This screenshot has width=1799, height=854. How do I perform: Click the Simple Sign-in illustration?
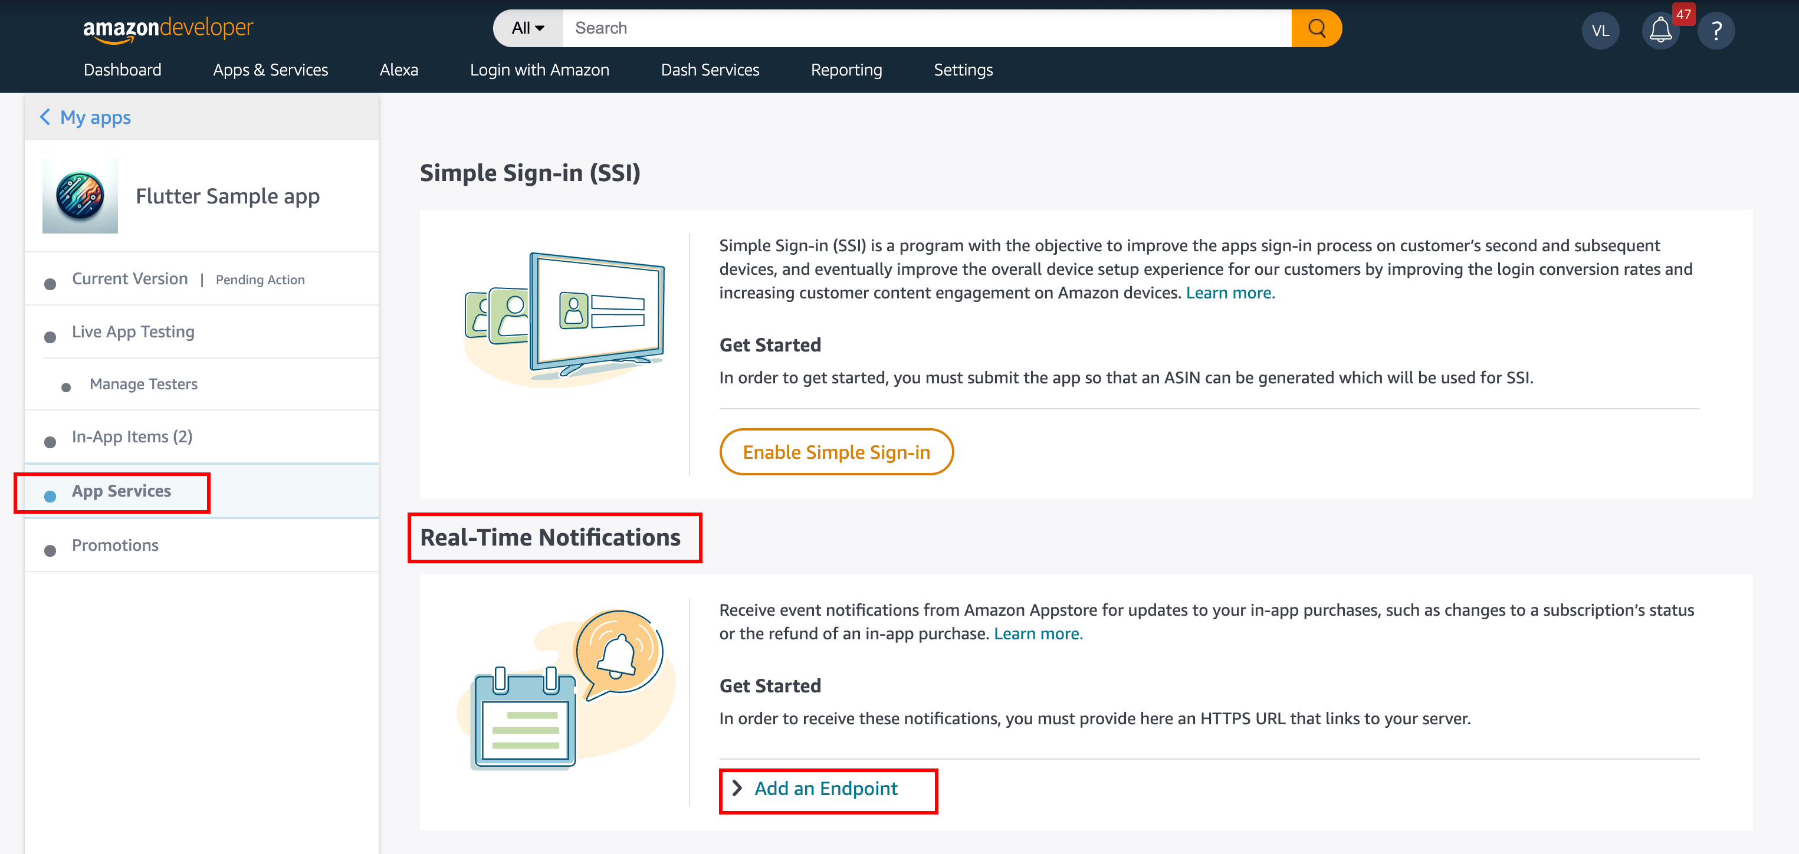pos(566,318)
